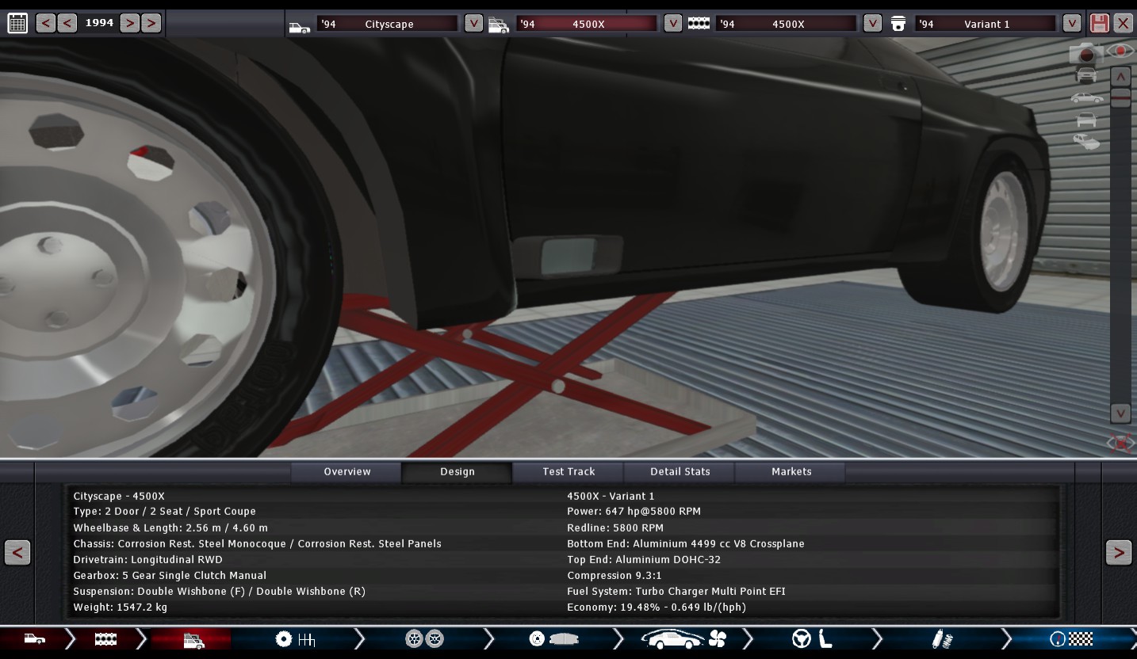This screenshot has height=659, width=1137.
Task: Click the '94 4500X engine family name field
Action: [x=787, y=24]
